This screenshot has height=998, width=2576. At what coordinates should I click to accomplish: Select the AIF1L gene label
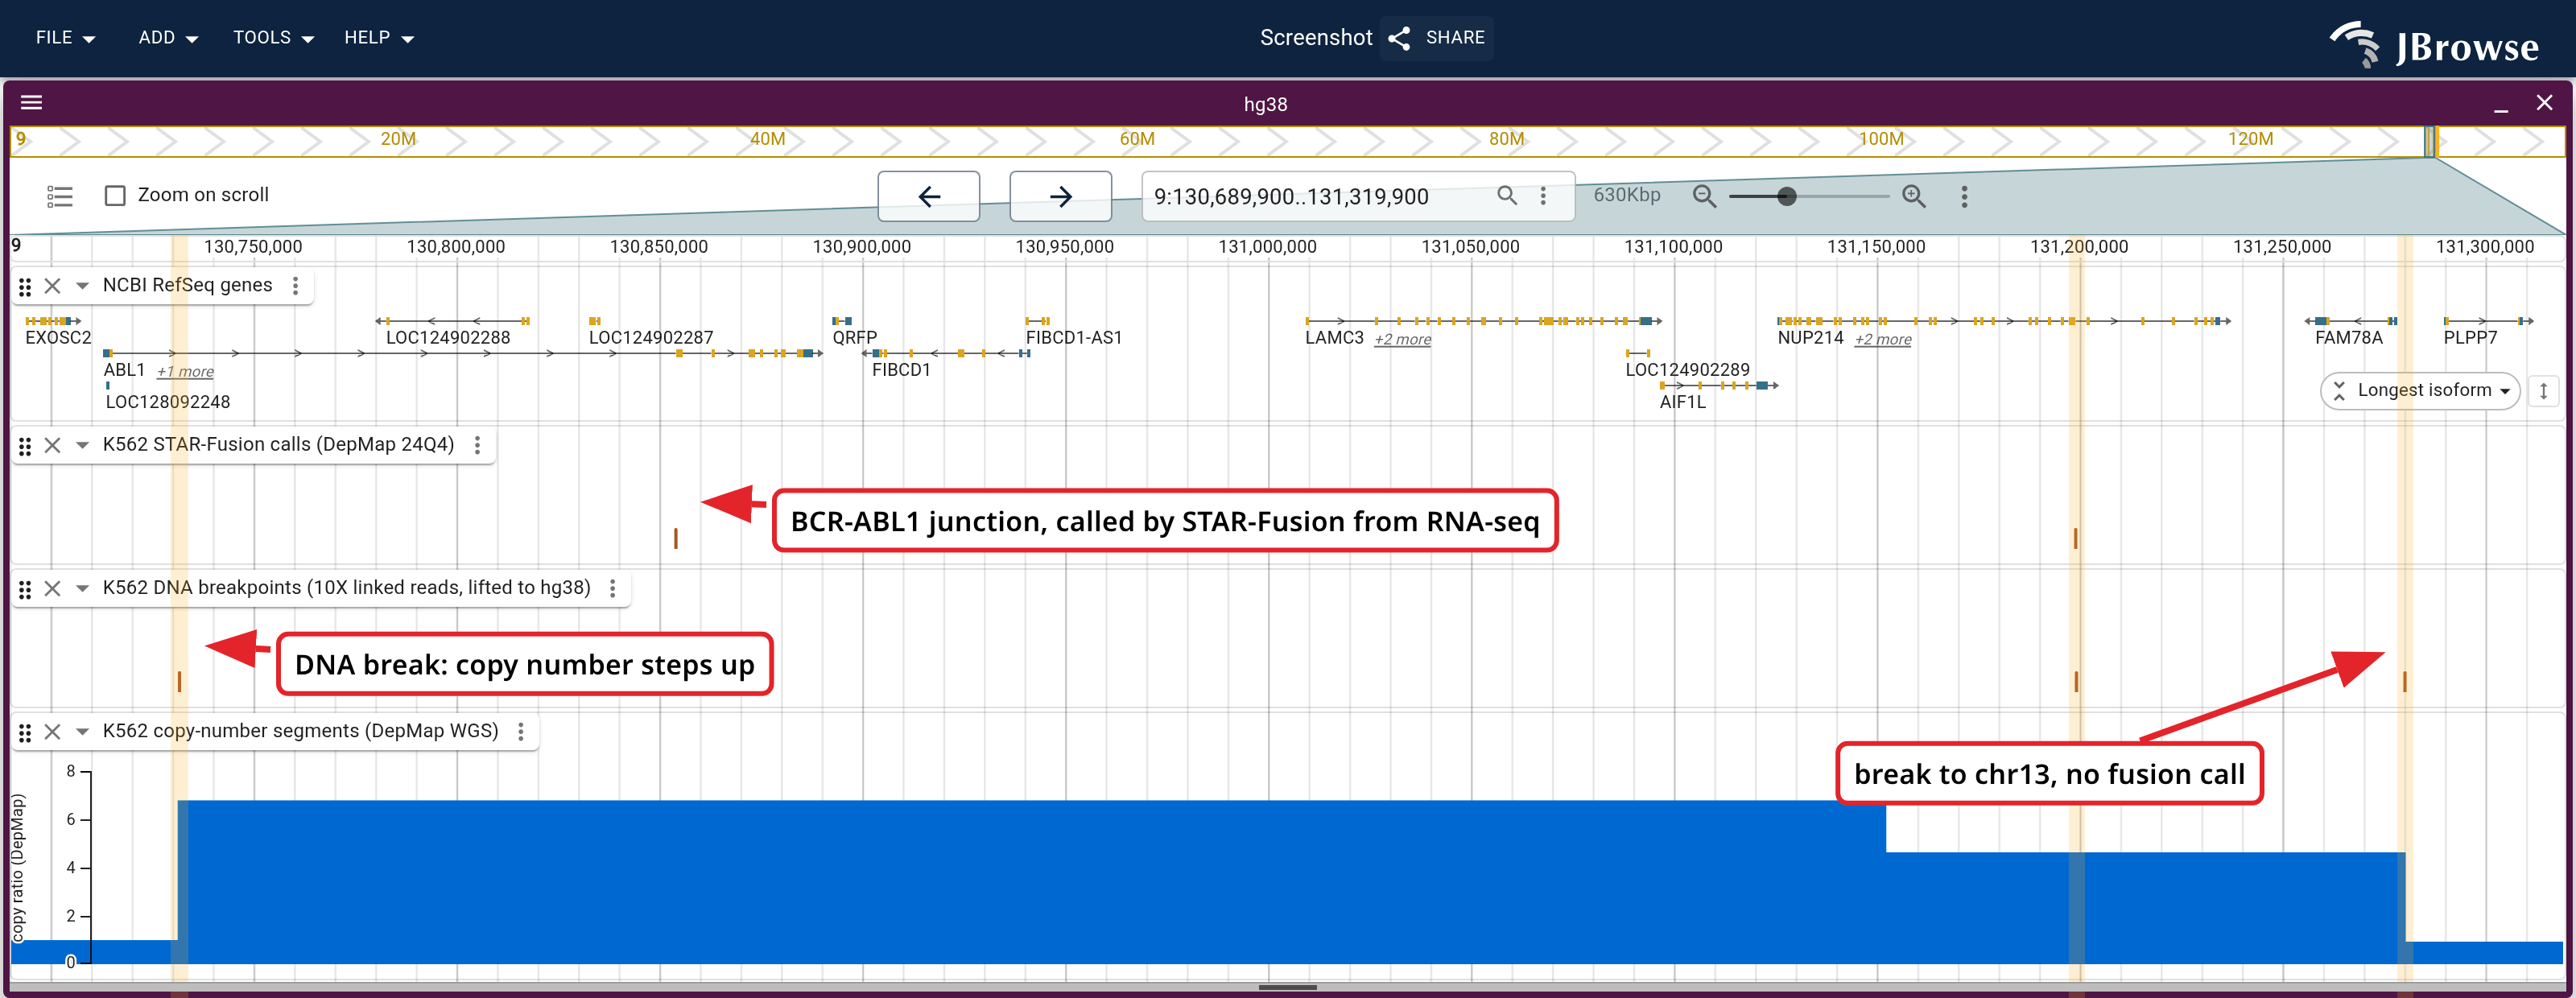pyautogui.click(x=1682, y=402)
